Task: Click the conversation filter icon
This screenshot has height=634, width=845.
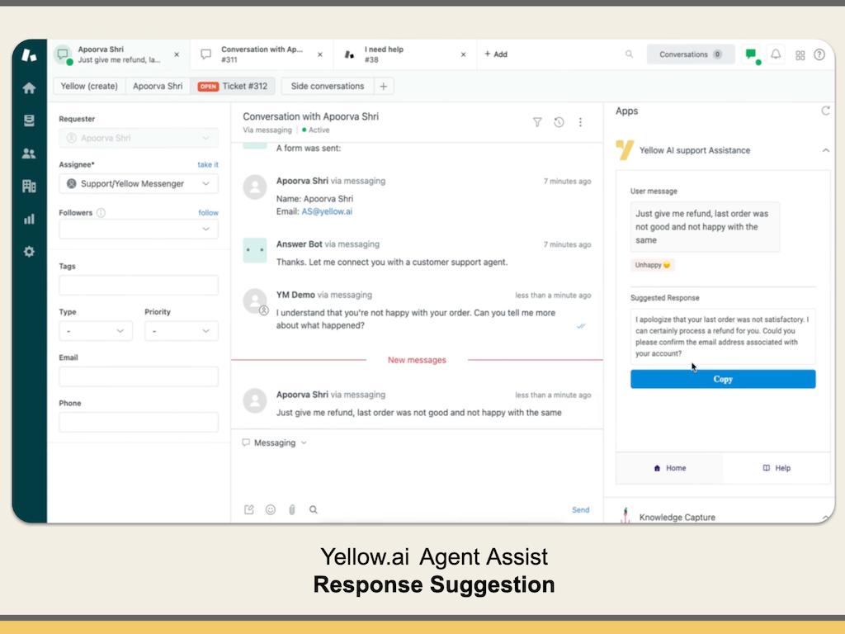Action: pos(537,122)
